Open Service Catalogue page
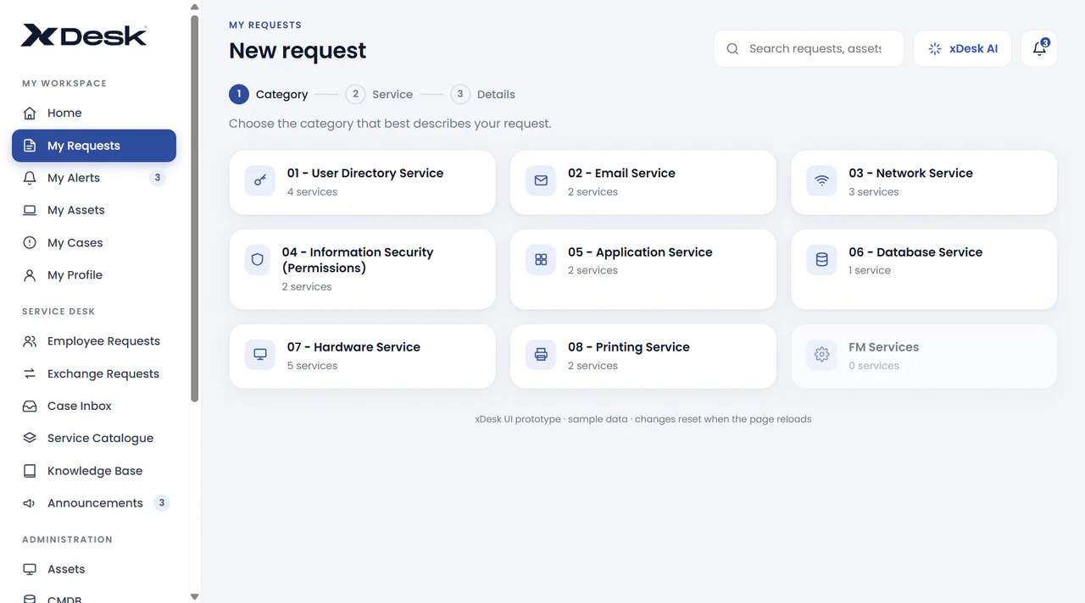The height and width of the screenshot is (603, 1085). tap(94, 439)
